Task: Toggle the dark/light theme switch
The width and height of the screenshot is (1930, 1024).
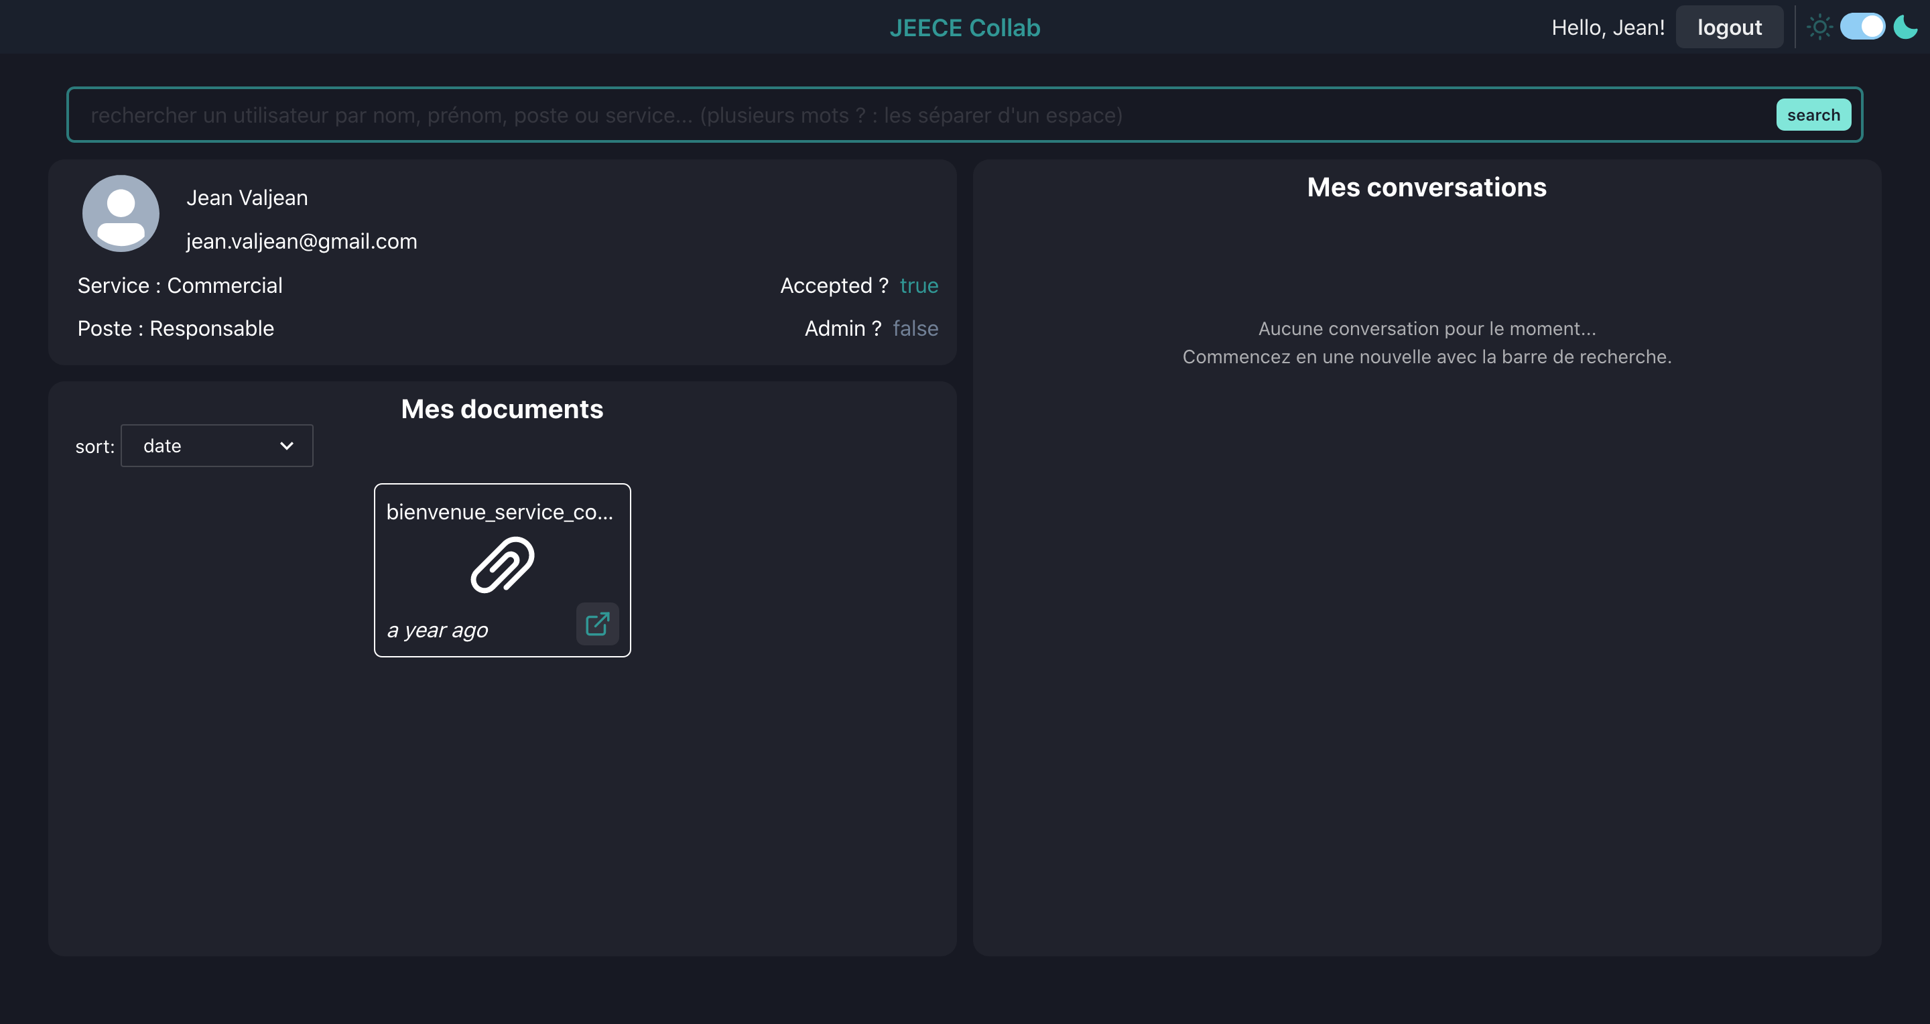Action: click(x=1862, y=27)
